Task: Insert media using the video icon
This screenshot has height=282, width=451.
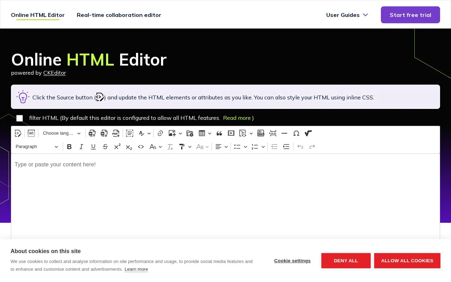Action: click(x=231, y=133)
